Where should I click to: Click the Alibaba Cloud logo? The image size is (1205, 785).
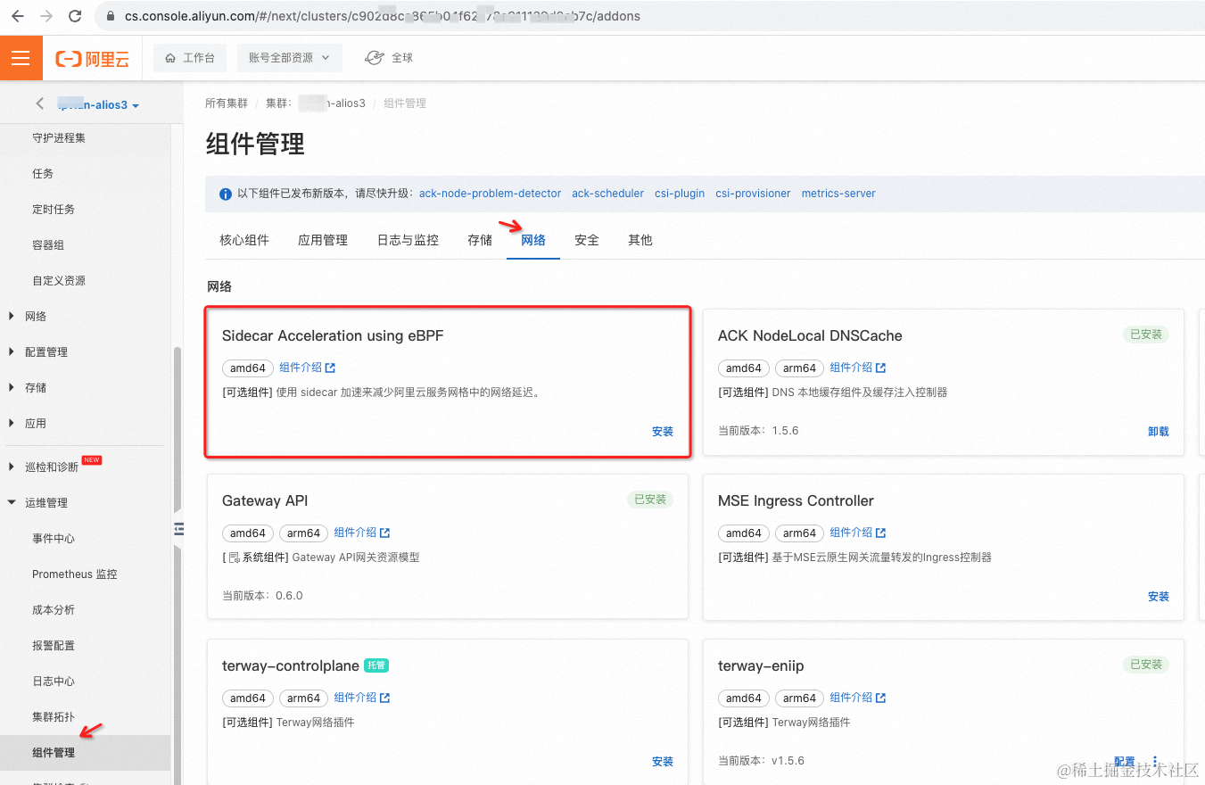pyautogui.click(x=93, y=59)
